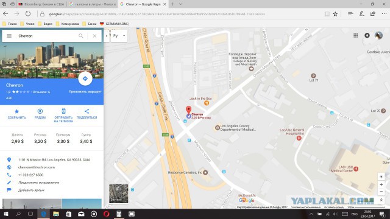Close the Chevron Google Maps tab

click(165, 4)
